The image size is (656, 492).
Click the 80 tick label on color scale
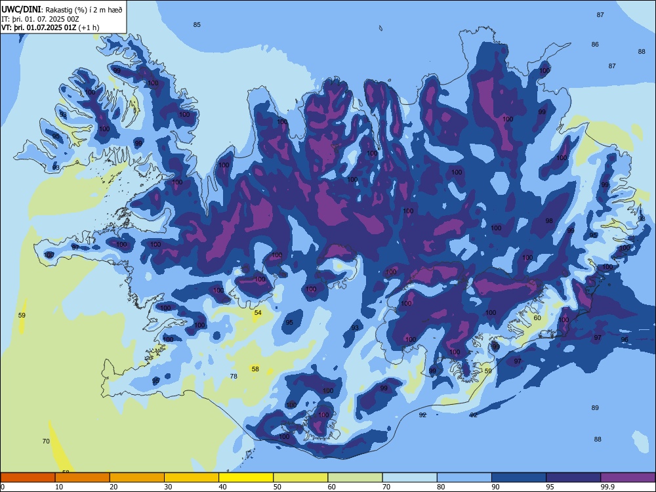click(x=441, y=487)
